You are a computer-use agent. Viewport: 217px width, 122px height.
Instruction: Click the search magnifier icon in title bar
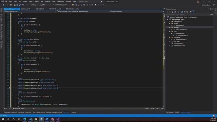pyautogui.click(x=102, y=1)
